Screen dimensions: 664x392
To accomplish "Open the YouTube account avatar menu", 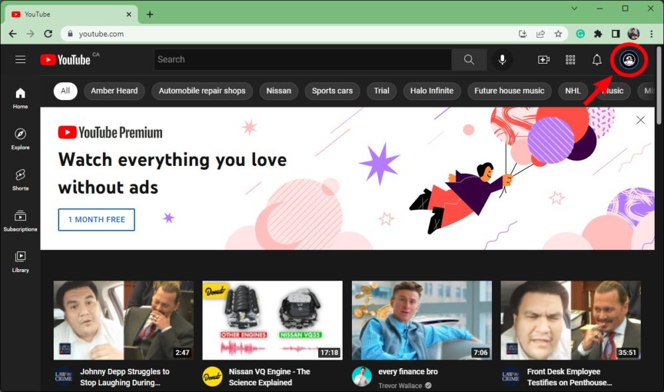I will 629,60.
